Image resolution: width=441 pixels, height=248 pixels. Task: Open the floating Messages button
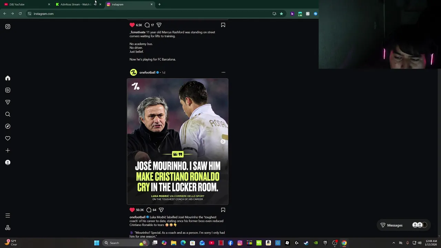pos(403,225)
